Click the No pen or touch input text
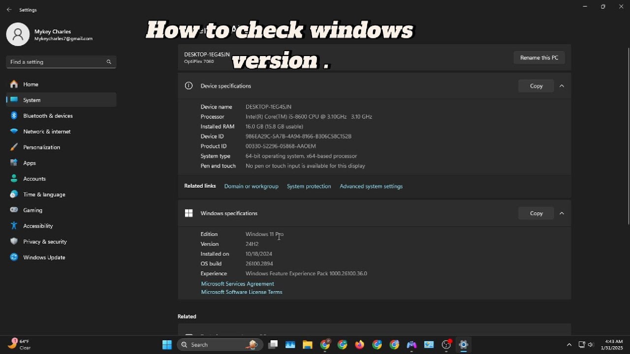Screen dimensions: 630x354 [305, 166]
